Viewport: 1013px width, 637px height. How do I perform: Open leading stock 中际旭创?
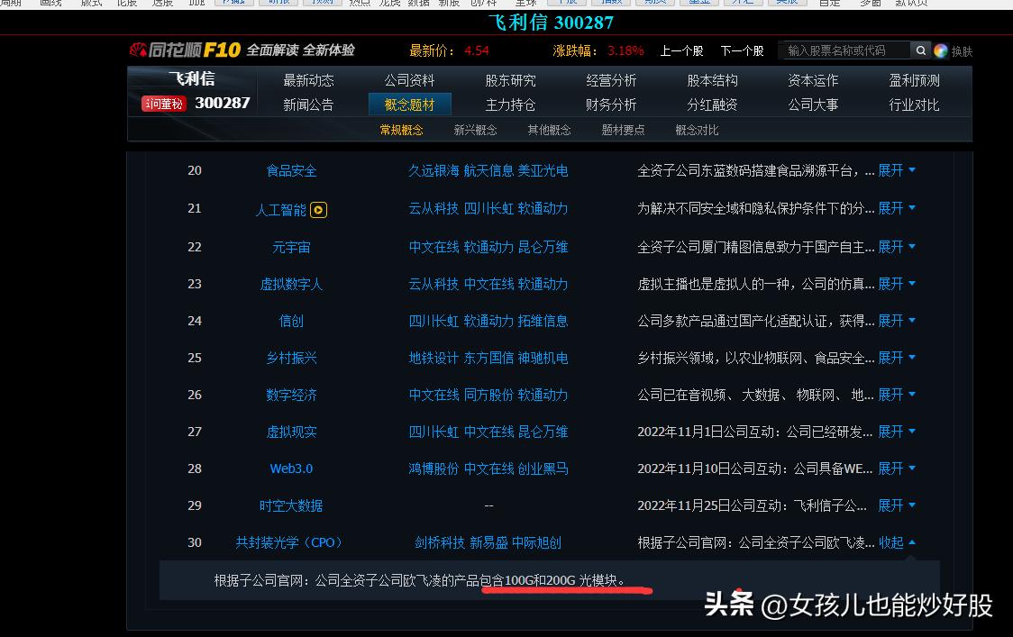[536, 542]
